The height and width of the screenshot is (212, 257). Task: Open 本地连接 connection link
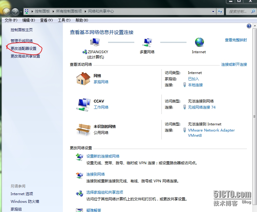coord(195,85)
